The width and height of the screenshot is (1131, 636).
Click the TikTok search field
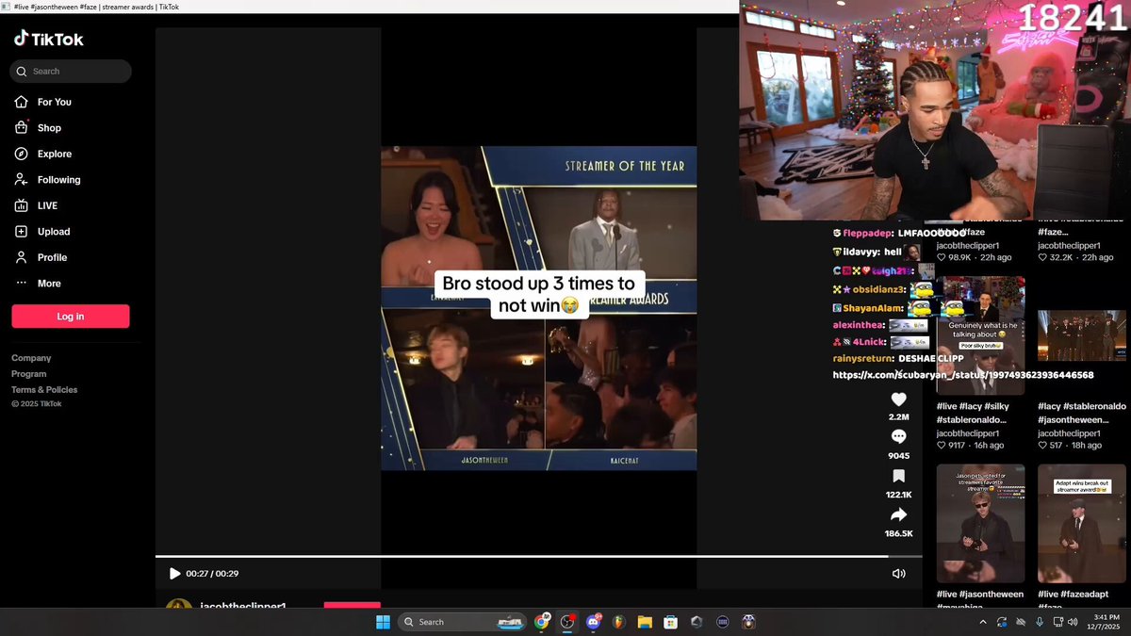[71, 72]
